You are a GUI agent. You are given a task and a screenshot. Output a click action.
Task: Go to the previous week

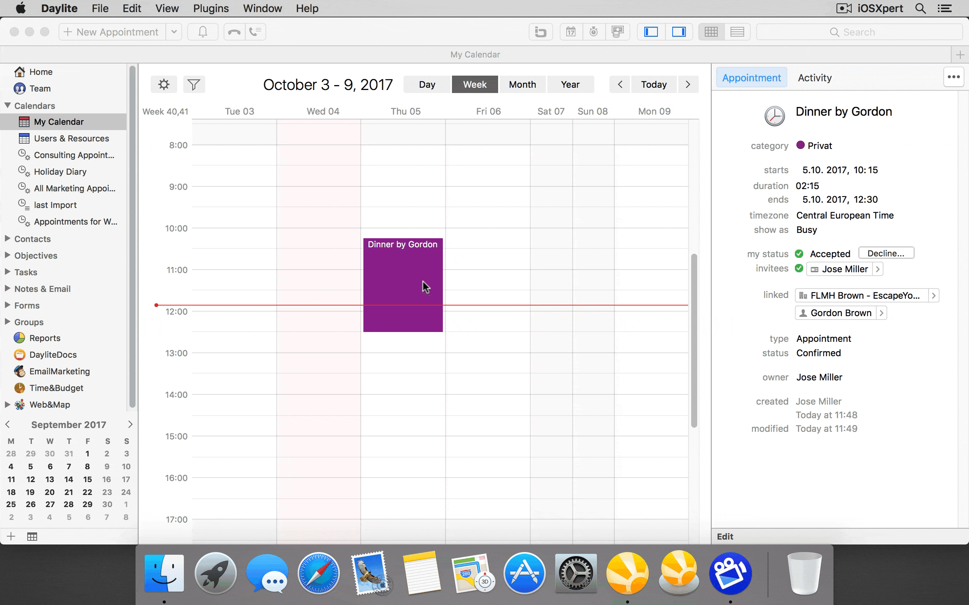point(620,84)
